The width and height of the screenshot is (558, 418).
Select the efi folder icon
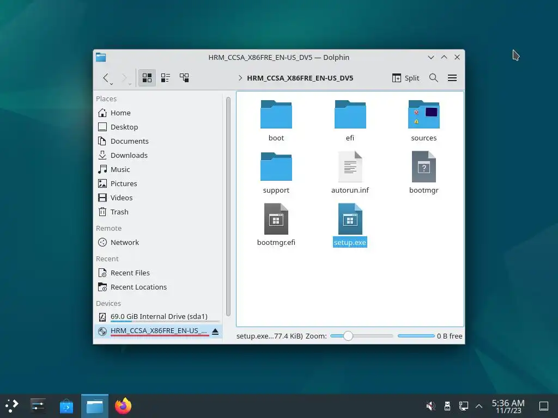pyautogui.click(x=350, y=114)
